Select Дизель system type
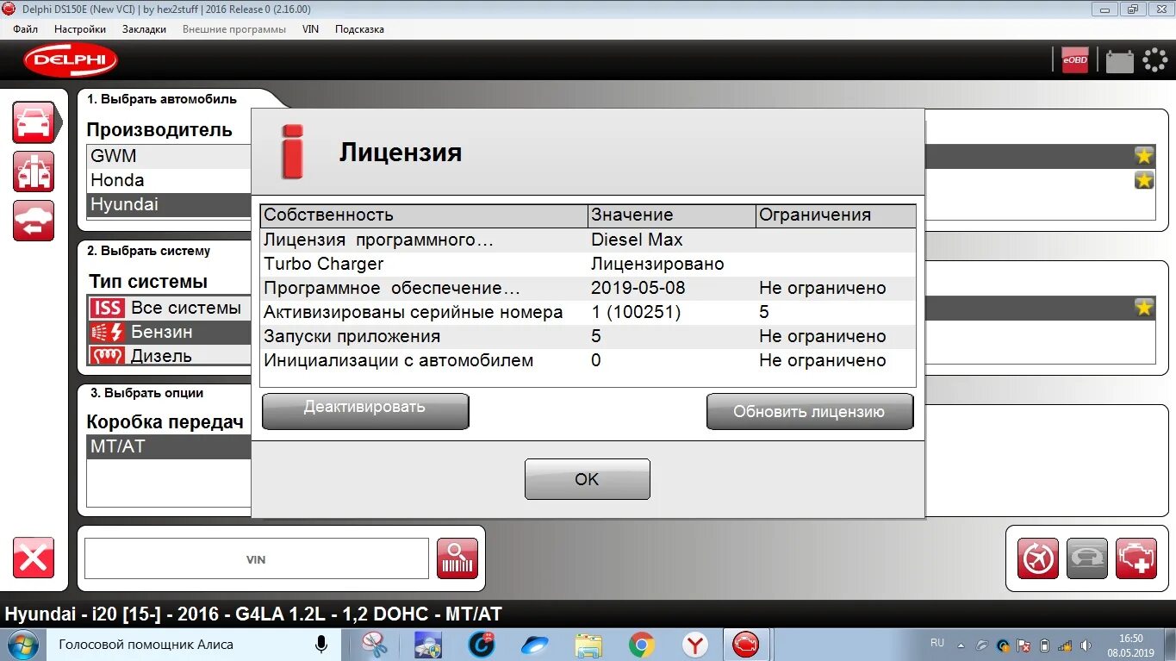Viewport: 1176px width, 661px height. pos(169,355)
